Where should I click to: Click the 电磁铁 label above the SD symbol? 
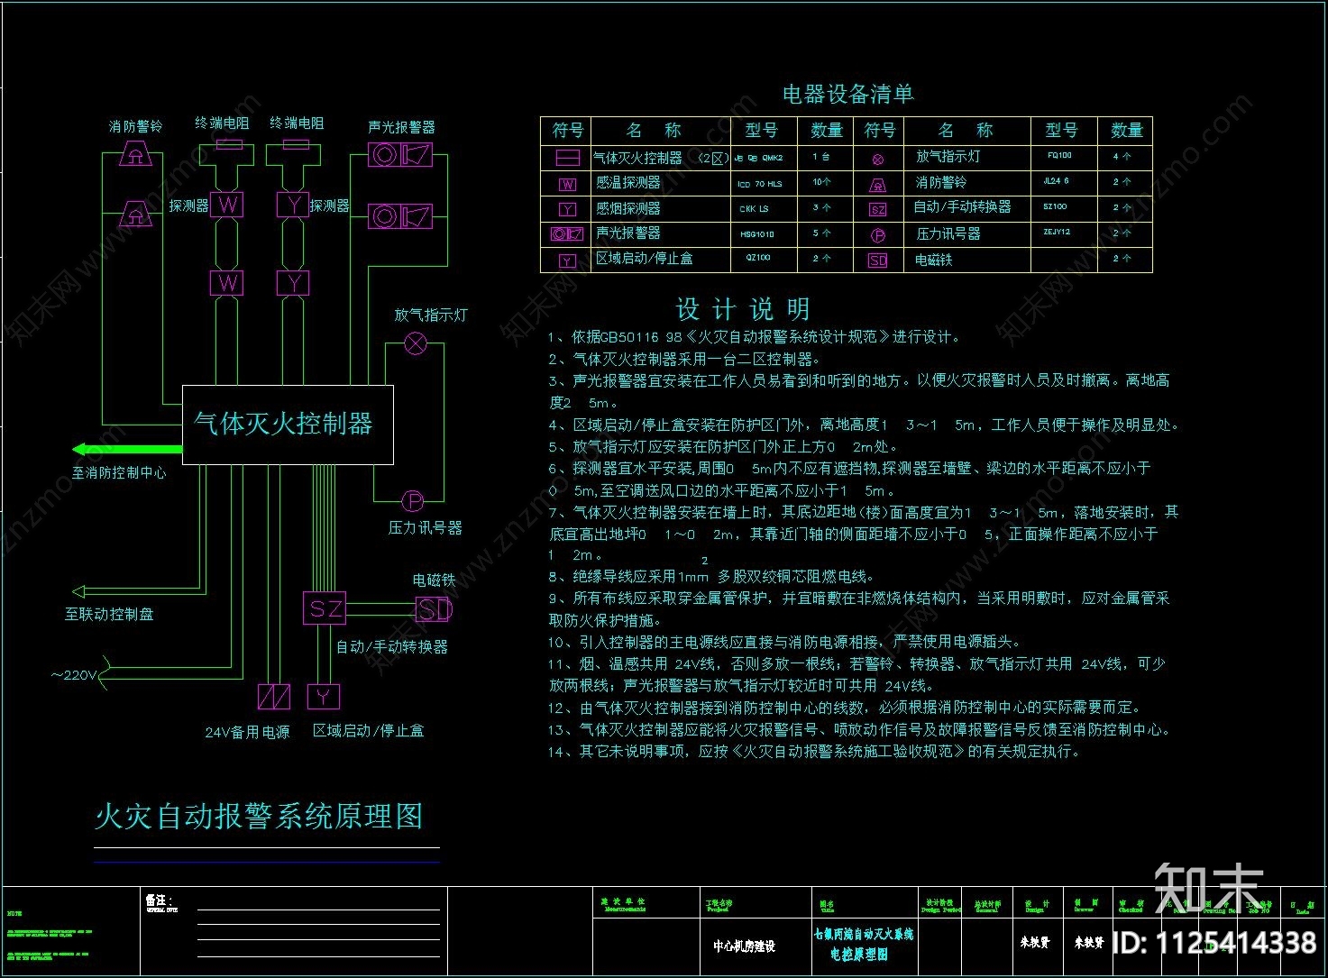(435, 580)
